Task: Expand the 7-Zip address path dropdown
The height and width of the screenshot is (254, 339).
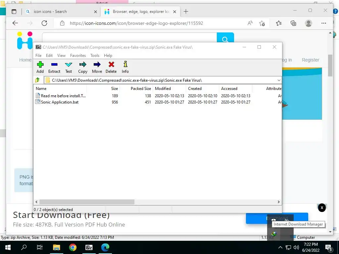Action: (279, 80)
